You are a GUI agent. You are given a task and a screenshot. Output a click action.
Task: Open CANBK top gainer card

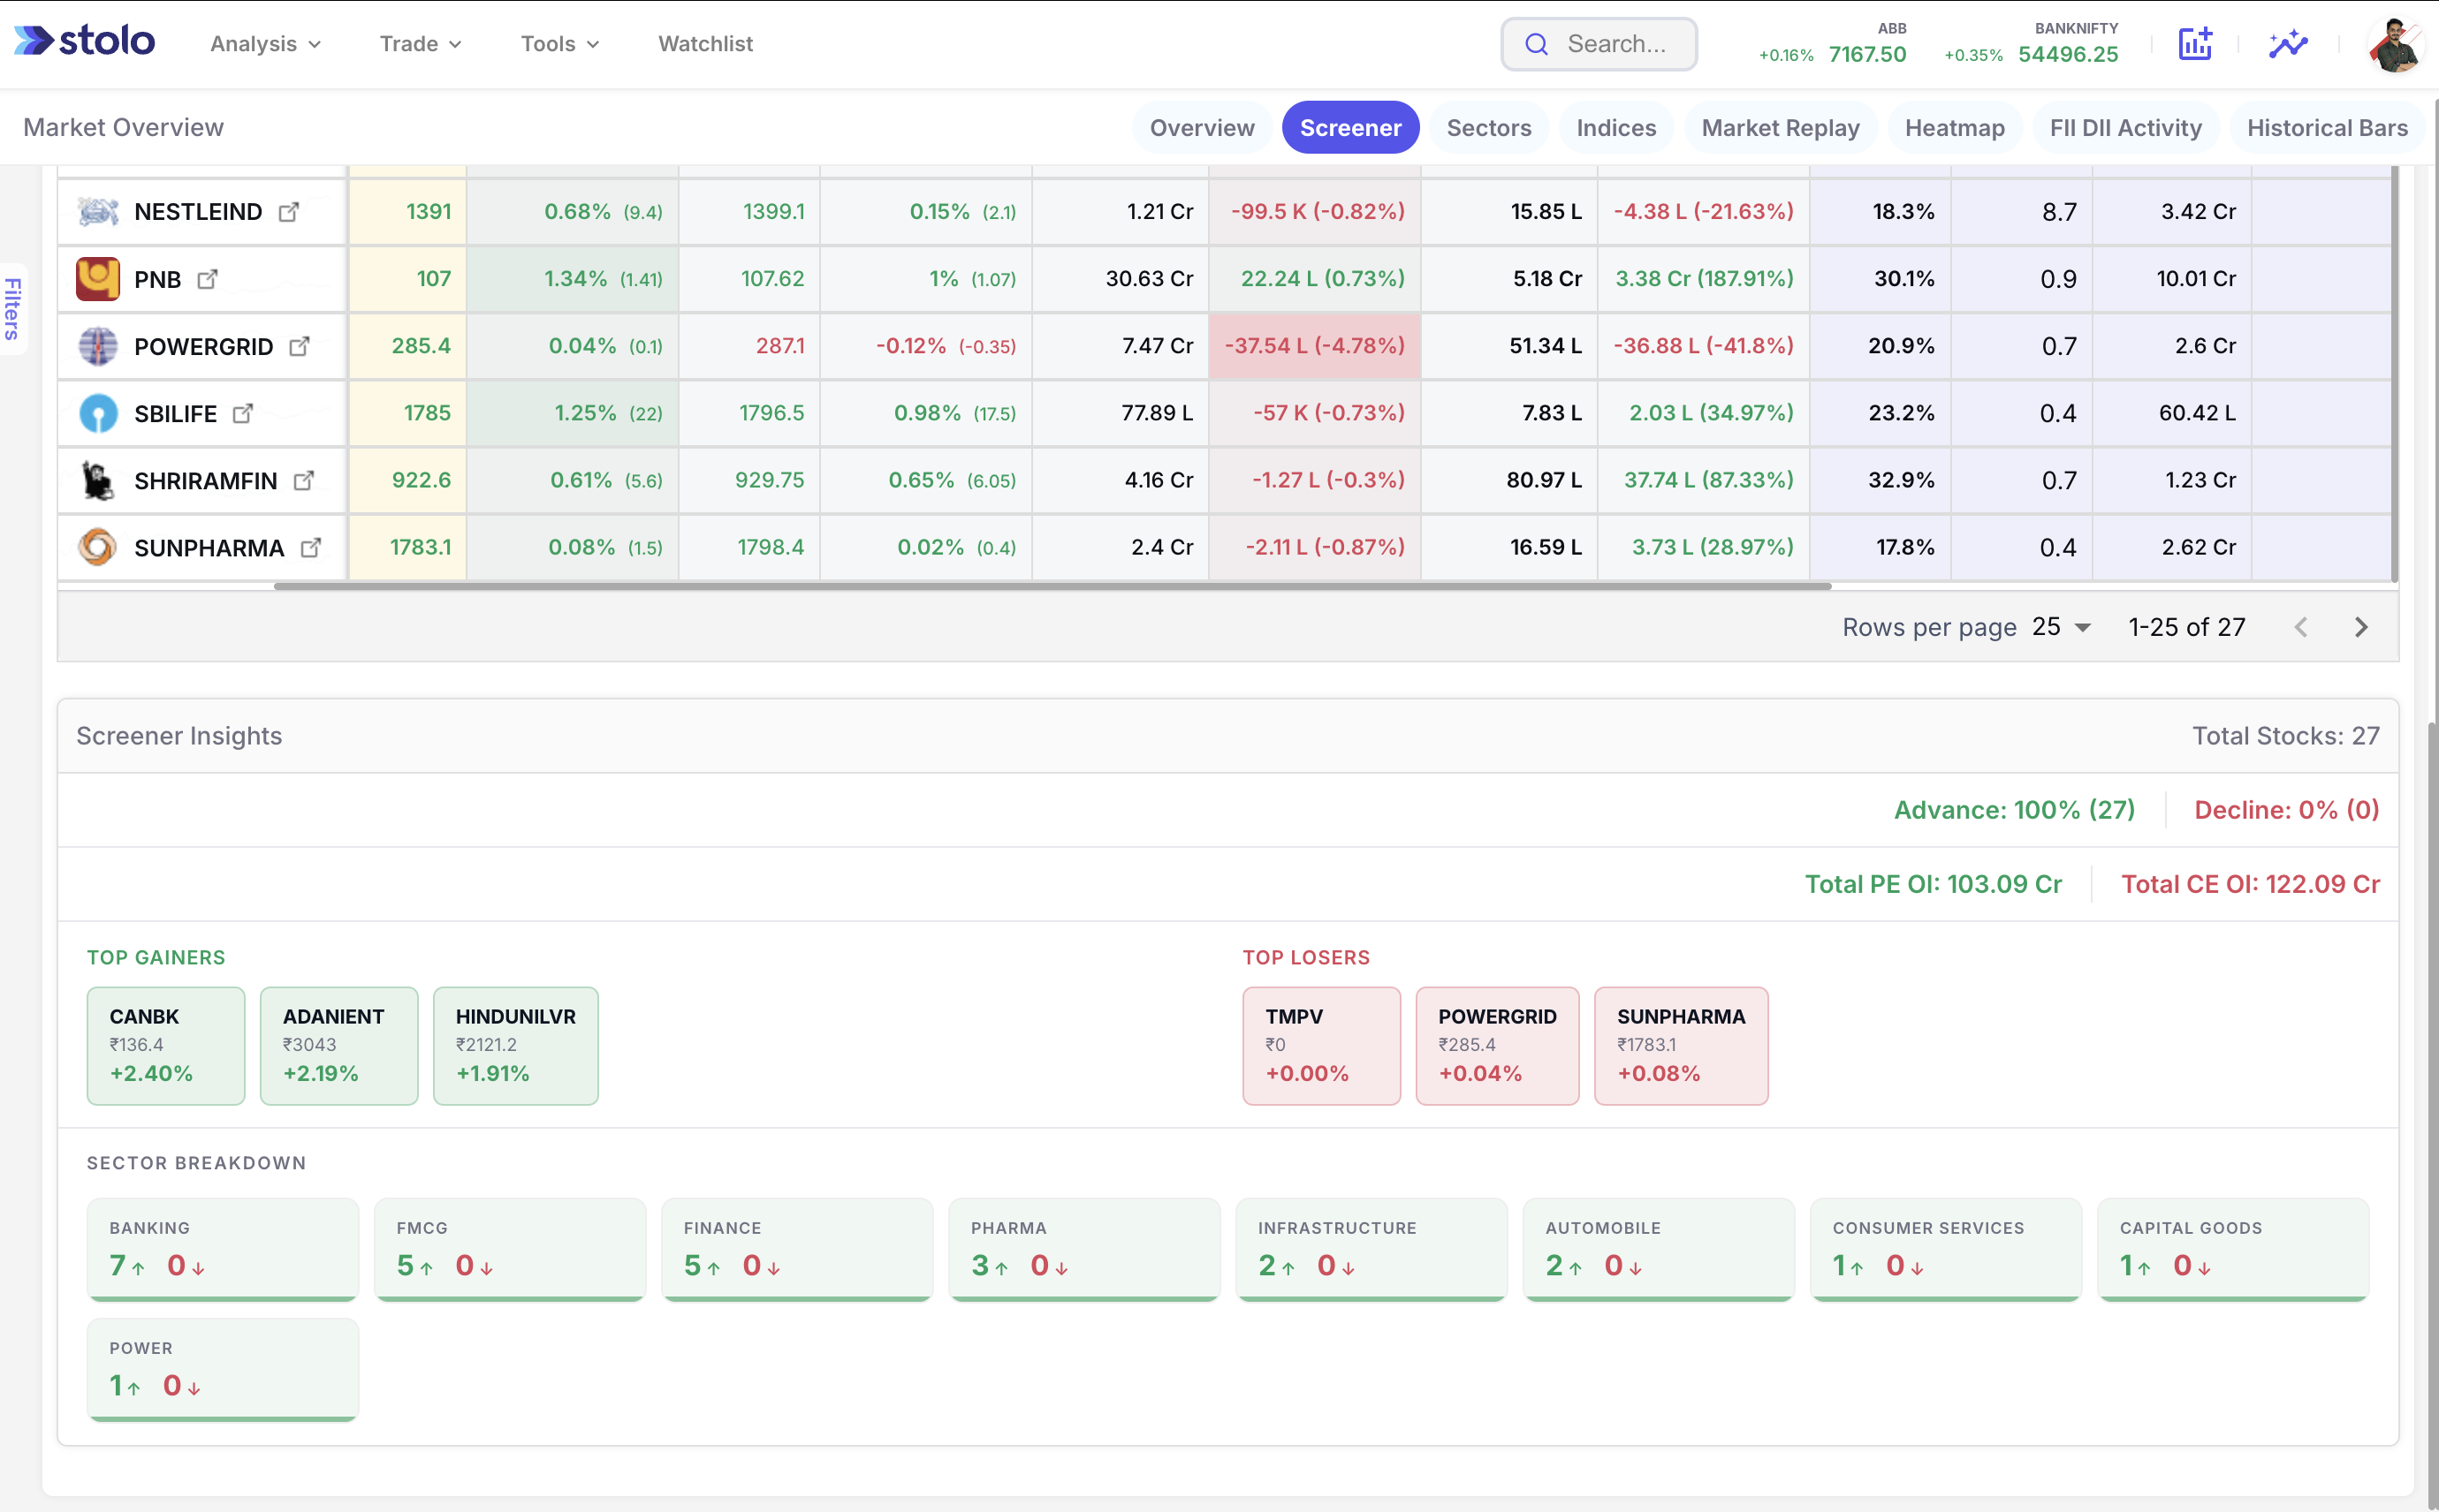tap(166, 1046)
